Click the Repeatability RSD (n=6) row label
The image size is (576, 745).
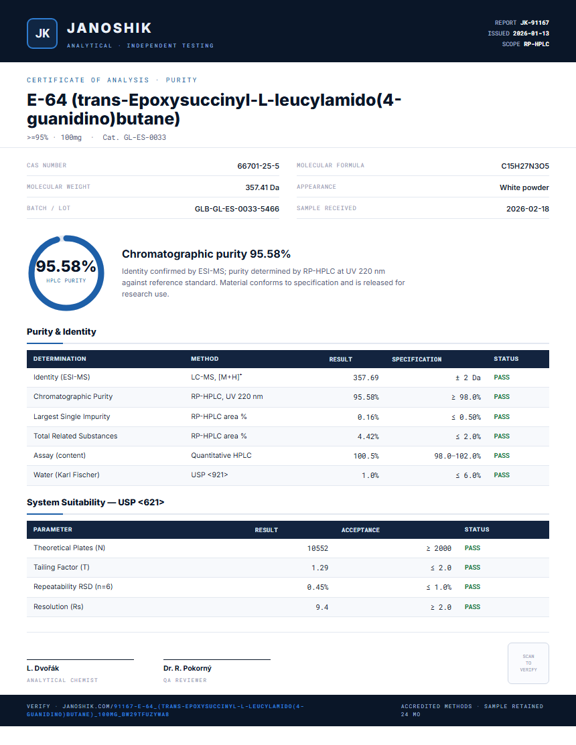[x=73, y=587]
